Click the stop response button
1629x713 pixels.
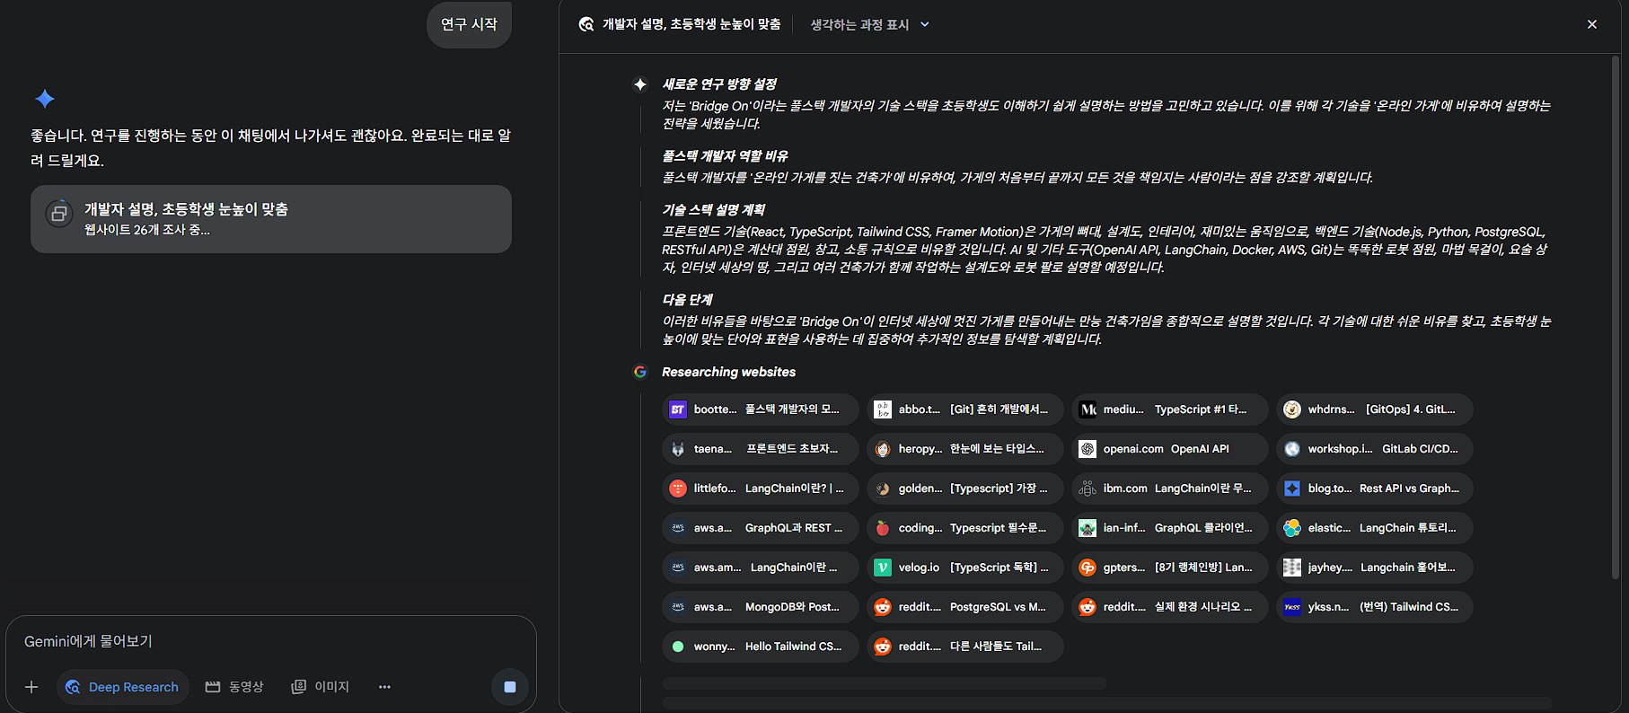(x=509, y=687)
